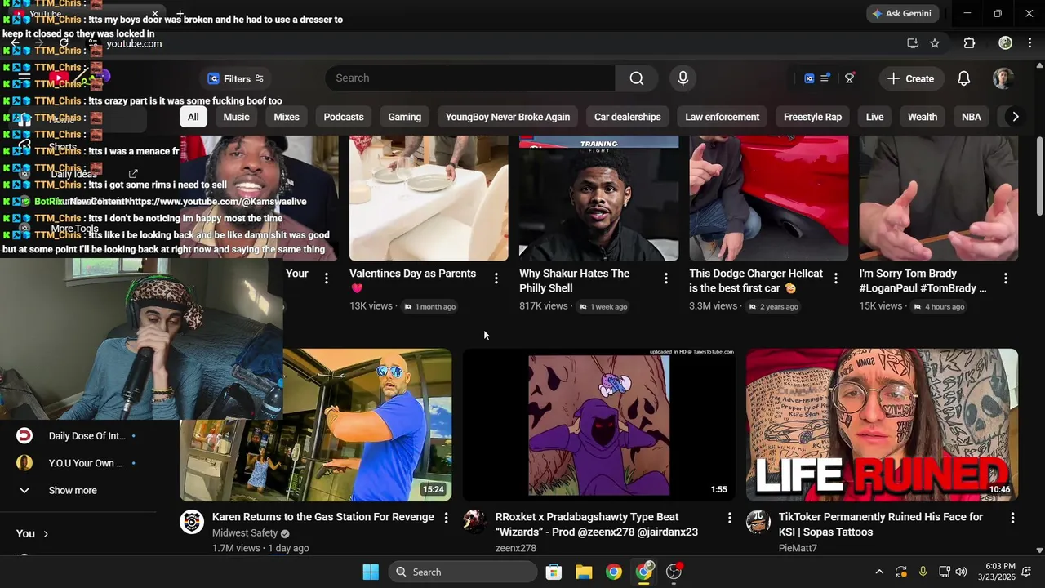
Task: Open PieMatt7 channel avatar
Action: (x=758, y=522)
